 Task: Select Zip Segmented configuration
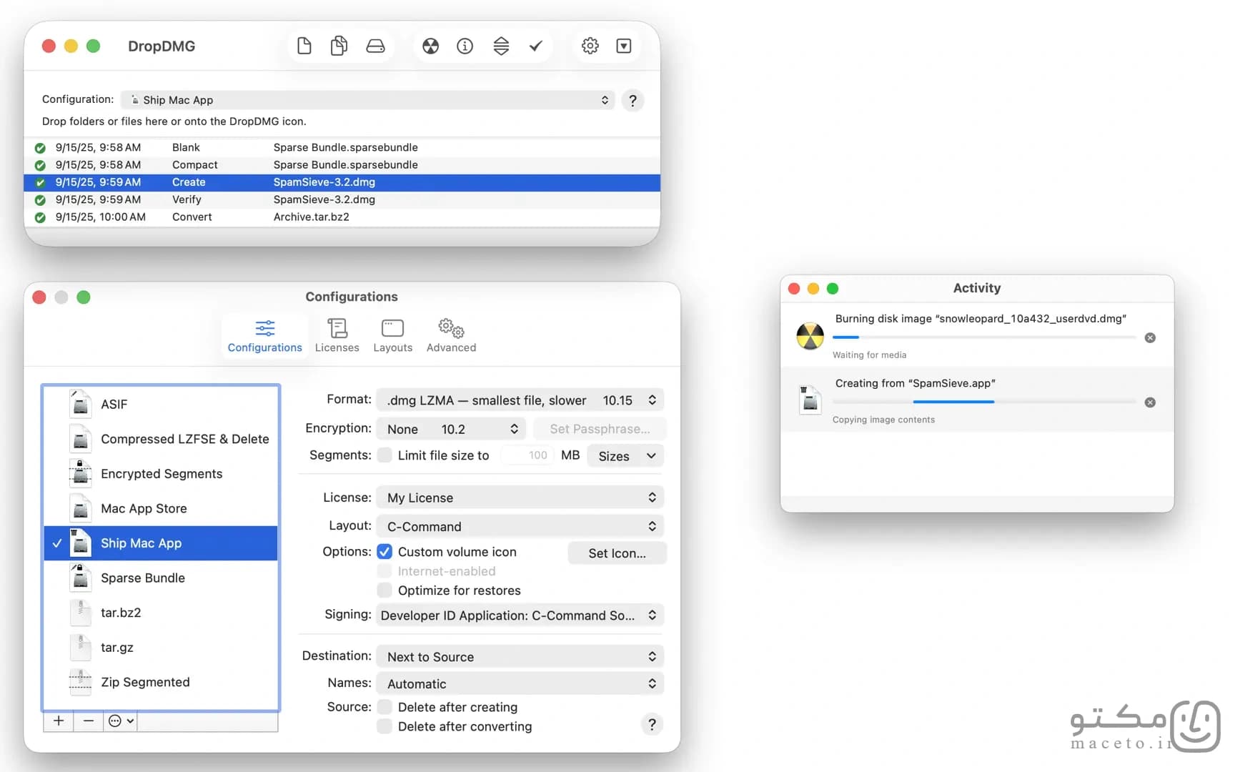[160, 682]
